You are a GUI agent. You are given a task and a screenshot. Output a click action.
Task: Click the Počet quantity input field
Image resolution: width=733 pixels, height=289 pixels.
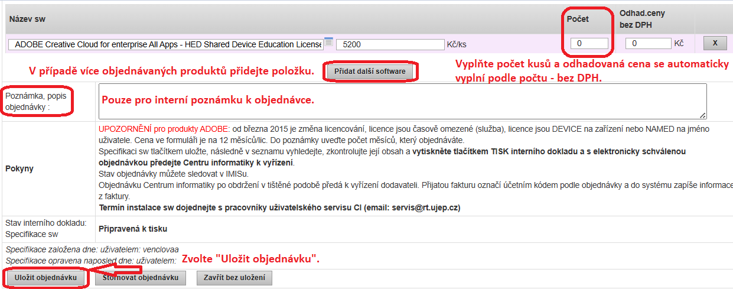point(589,43)
